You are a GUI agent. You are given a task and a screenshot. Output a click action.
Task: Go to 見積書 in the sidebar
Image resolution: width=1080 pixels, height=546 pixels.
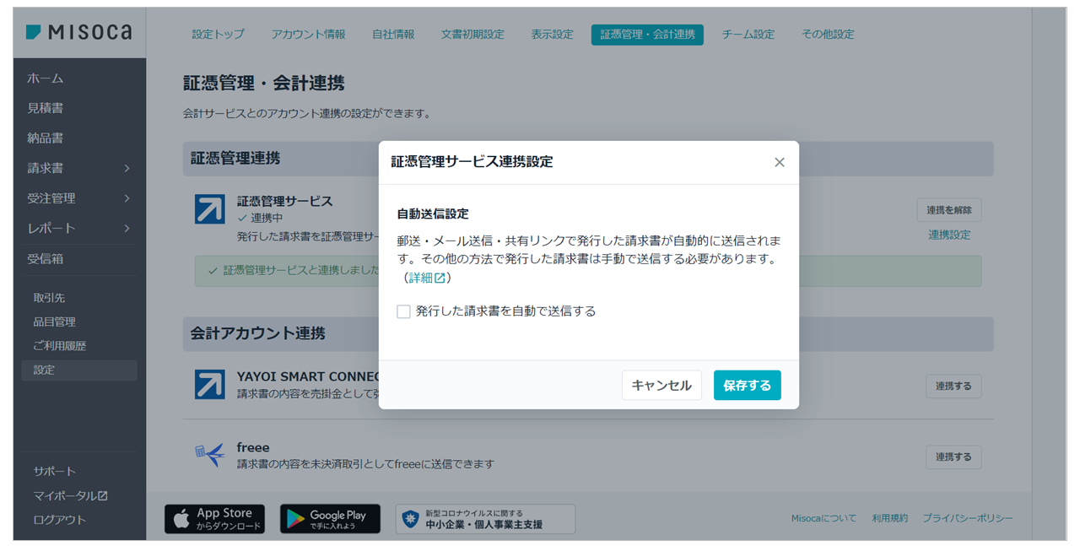click(x=46, y=108)
